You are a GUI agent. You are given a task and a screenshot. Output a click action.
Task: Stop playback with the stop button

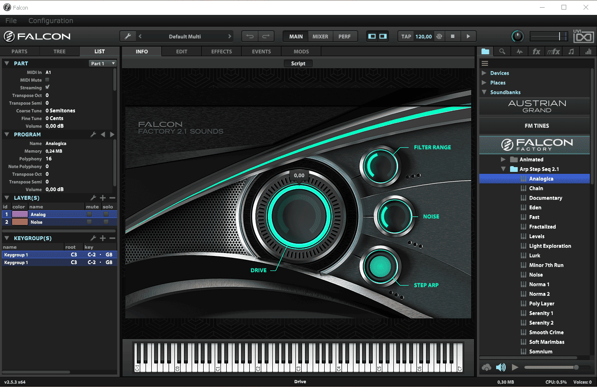coord(453,36)
